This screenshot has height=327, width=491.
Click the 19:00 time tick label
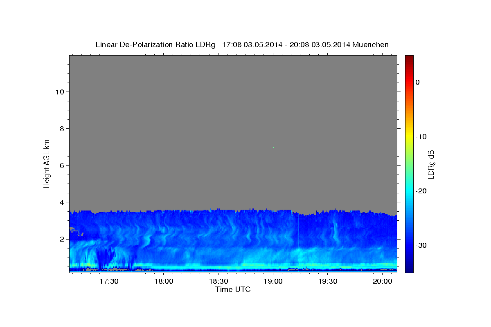pyautogui.click(x=273, y=281)
